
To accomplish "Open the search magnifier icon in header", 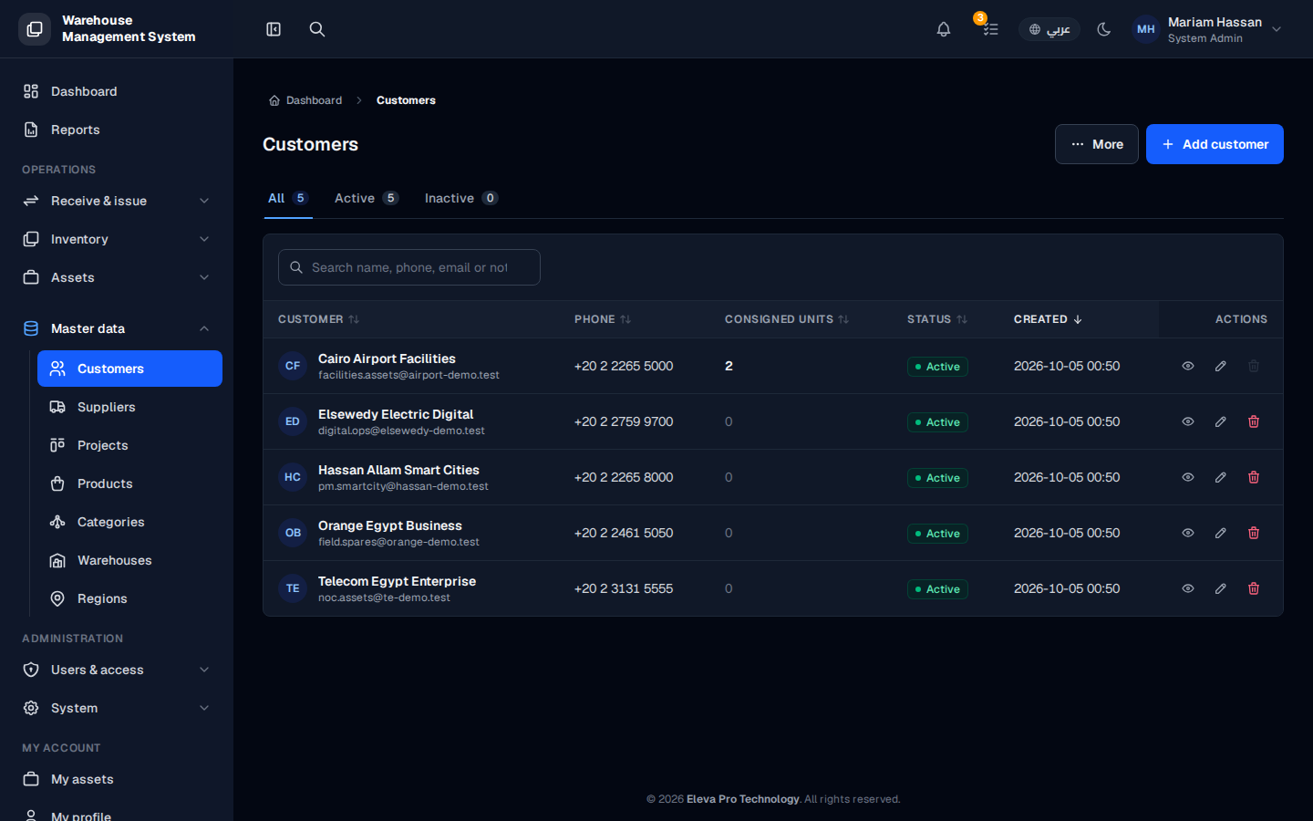I will (x=317, y=29).
